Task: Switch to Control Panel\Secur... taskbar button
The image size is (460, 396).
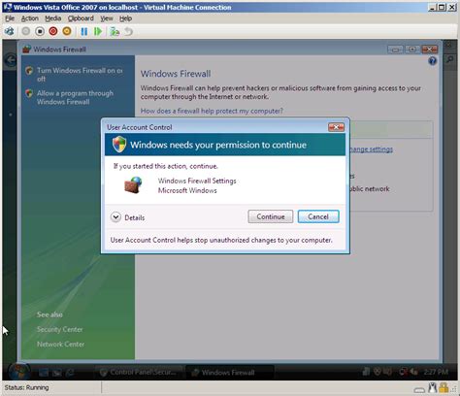Action: click(139, 373)
